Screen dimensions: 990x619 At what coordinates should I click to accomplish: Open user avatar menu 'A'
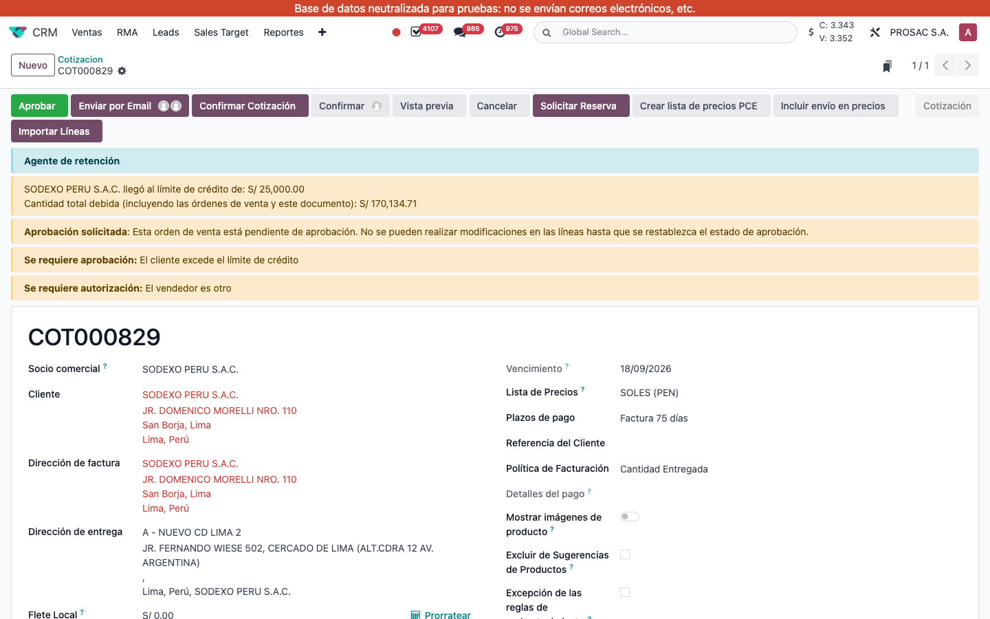pos(968,32)
